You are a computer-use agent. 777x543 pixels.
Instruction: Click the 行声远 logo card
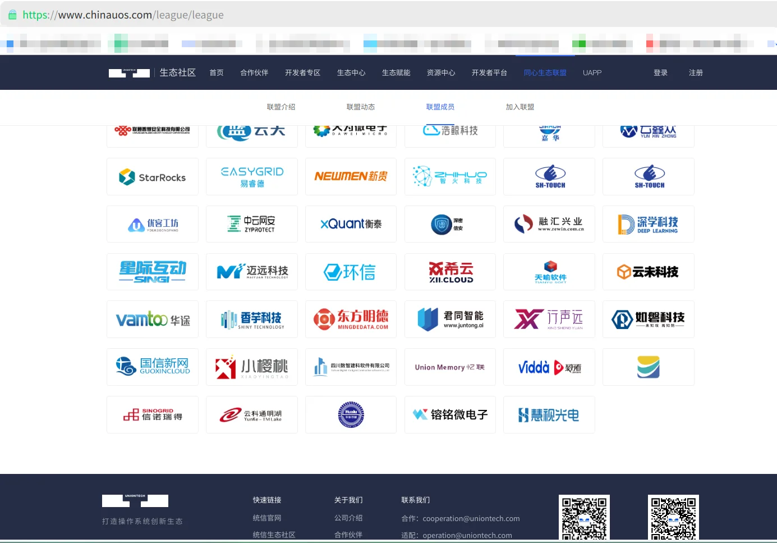click(549, 320)
